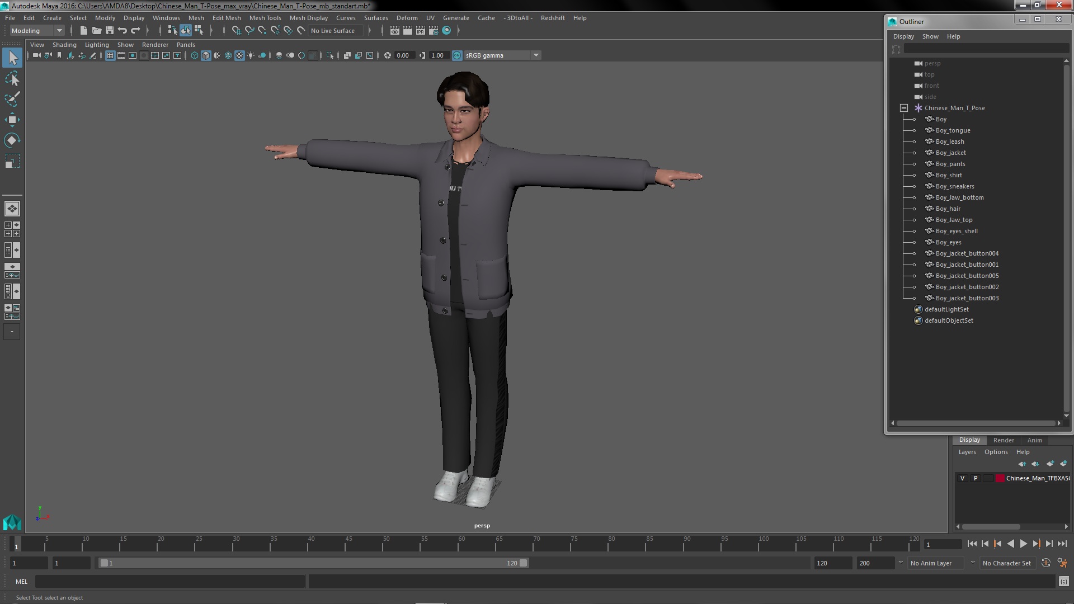This screenshot has width=1074, height=604.
Task: Select Boy_jacket_button004 in Outliner
Action: (967, 253)
